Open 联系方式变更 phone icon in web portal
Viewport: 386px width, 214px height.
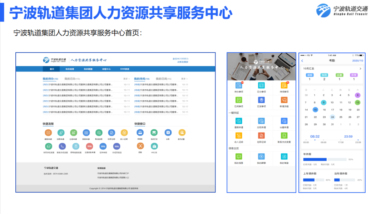62,146
